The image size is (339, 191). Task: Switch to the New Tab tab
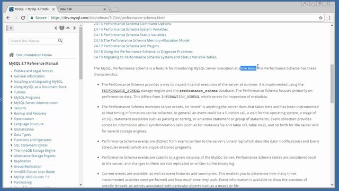[x=82, y=9]
